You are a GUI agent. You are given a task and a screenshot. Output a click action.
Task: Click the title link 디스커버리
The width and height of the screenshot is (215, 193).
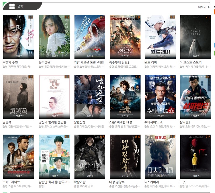(152, 182)
